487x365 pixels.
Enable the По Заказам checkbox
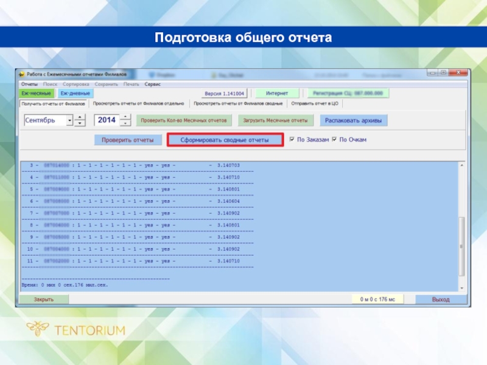(x=292, y=140)
